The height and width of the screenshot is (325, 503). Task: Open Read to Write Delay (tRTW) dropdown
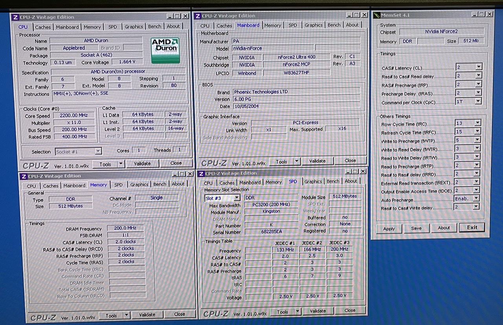pyautogui.click(x=477, y=157)
